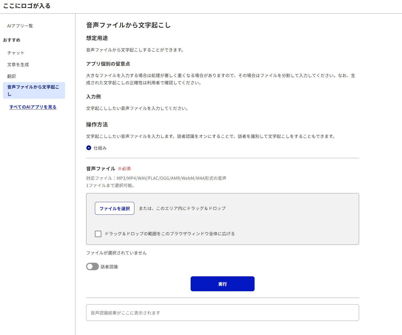Click the 音声認識結果 output field
Screen dimensions: 402x335
[223, 313]
